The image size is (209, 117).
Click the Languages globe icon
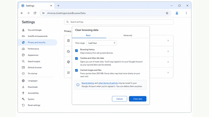coord(23,81)
